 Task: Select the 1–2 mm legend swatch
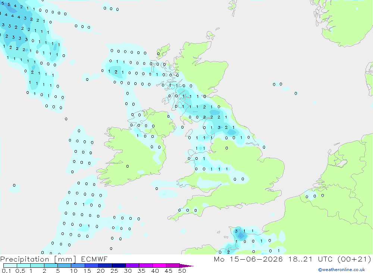(37, 266)
